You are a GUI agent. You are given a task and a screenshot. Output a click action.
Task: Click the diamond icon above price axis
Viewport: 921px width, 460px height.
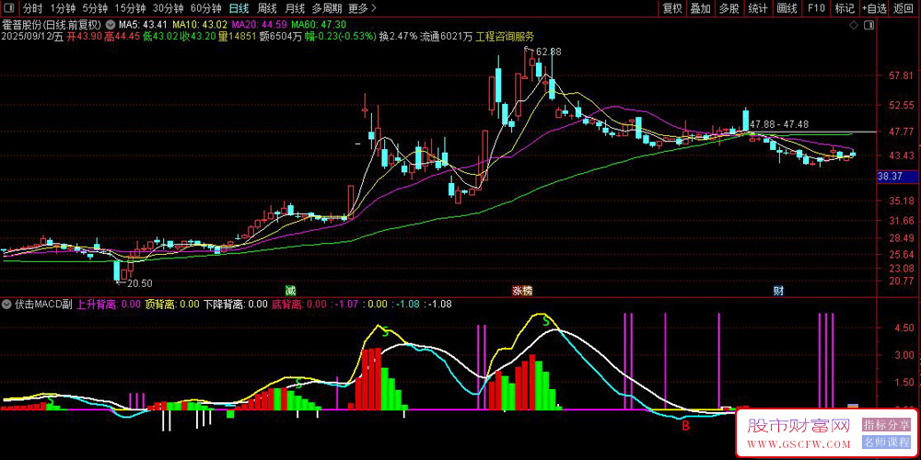coord(855,25)
